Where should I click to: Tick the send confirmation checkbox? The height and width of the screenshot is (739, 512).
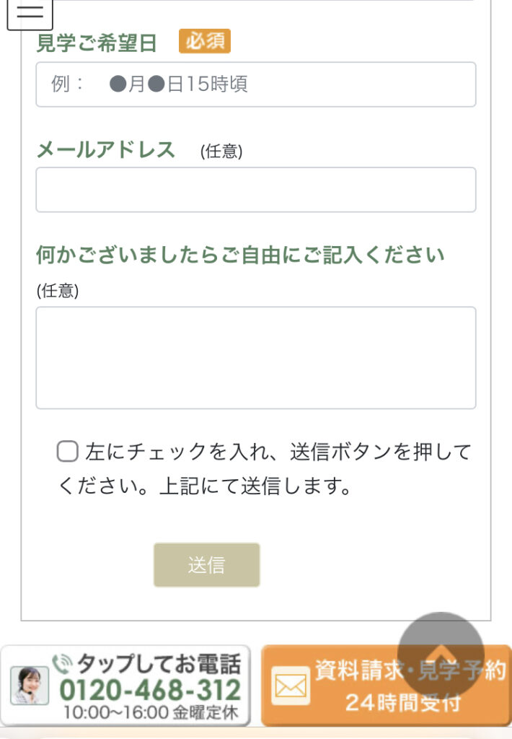(68, 452)
